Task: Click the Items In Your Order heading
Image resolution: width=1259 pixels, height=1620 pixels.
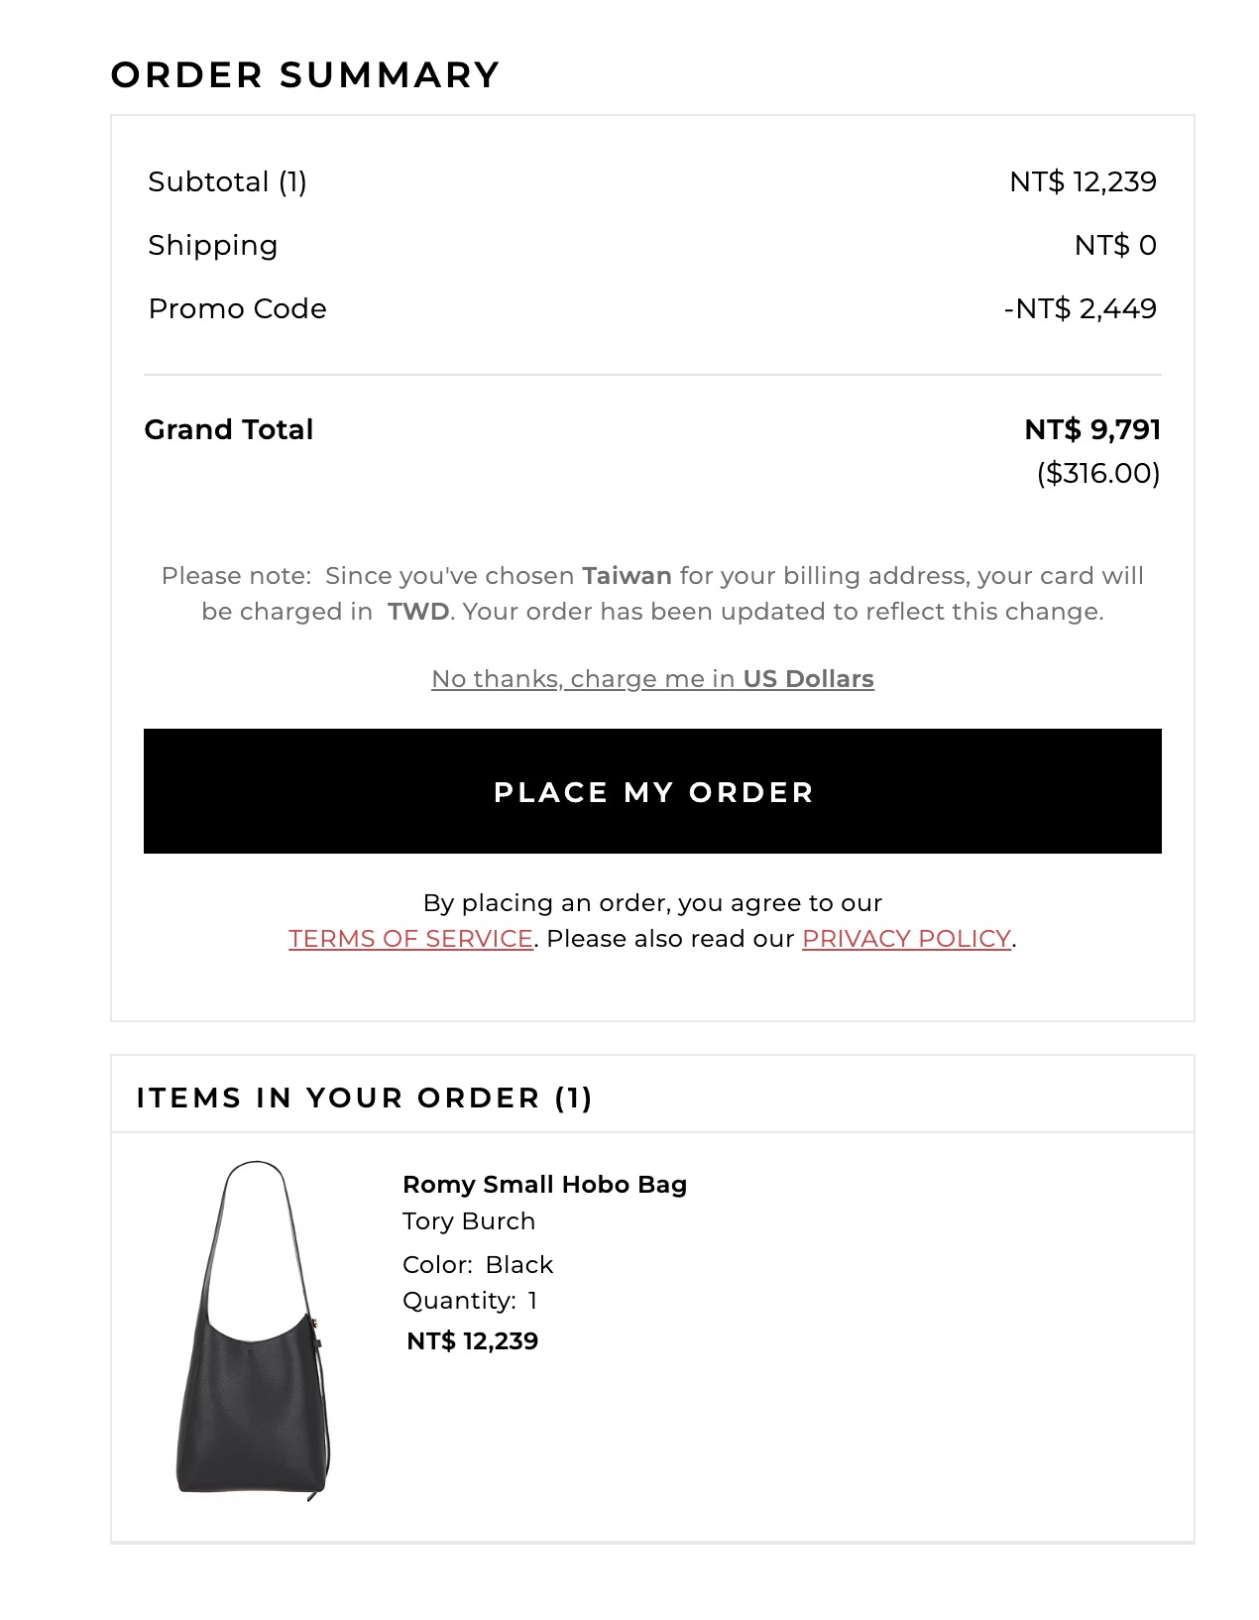Action: (x=364, y=1099)
